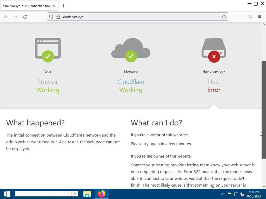Click the taskbar address refresh button
Image resolution: width=266 pixels, height=199 pixels.
pyautogui.click(x=75, y=194)
